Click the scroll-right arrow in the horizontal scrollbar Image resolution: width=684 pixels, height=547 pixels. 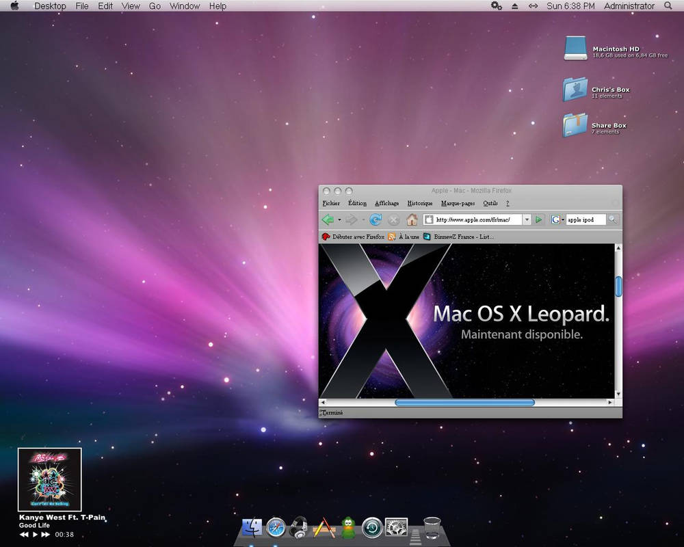tap(610, 402)
